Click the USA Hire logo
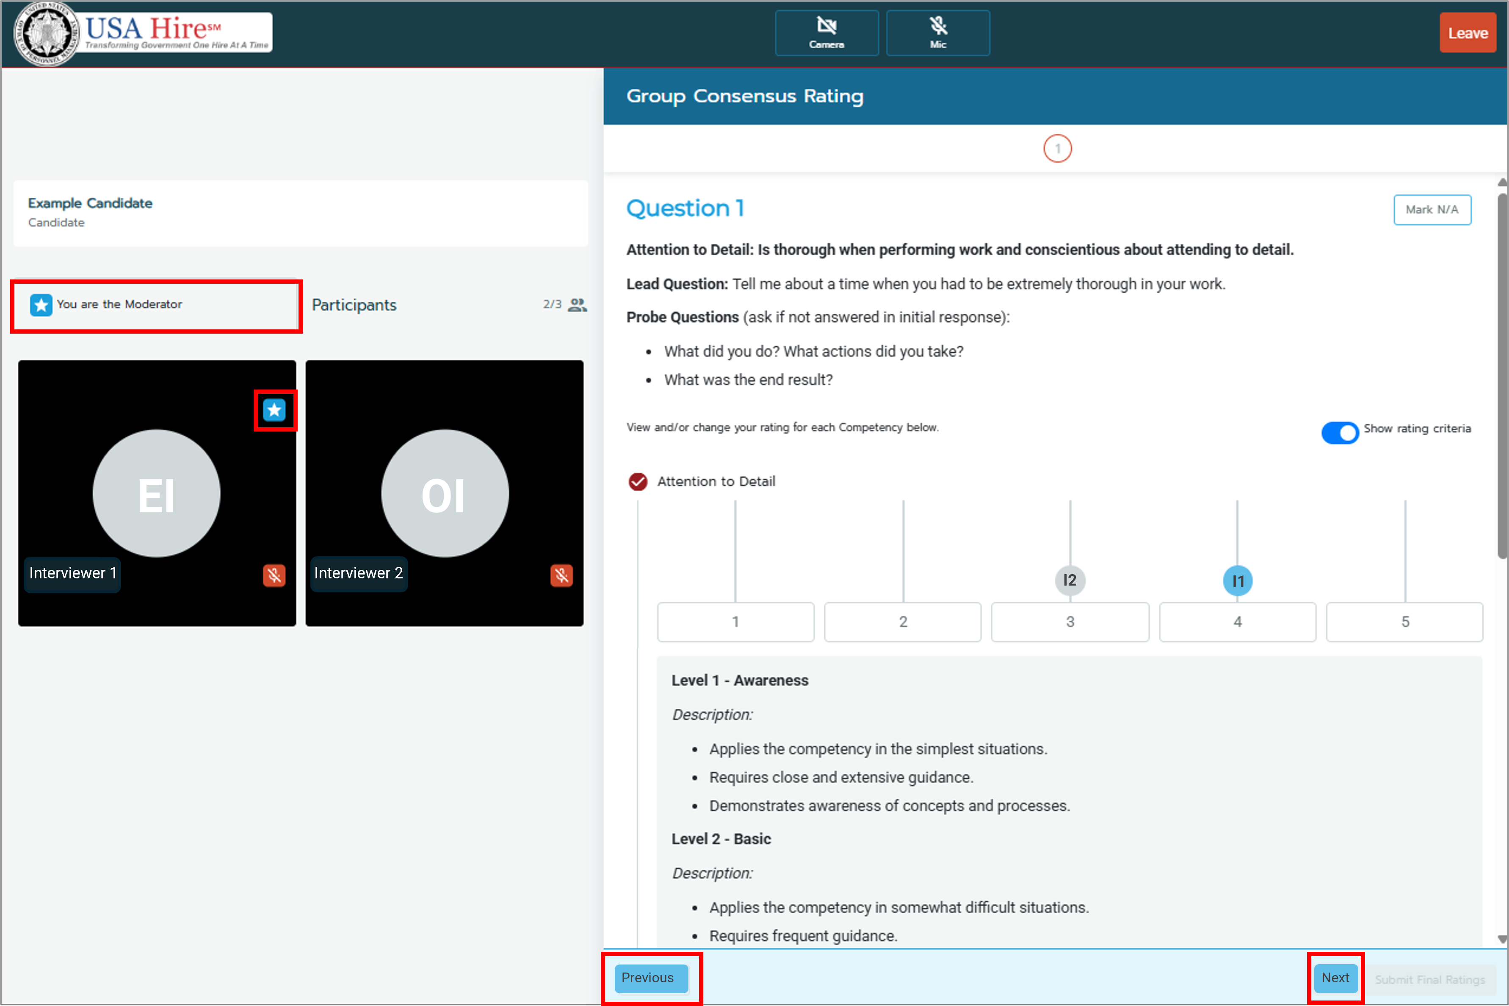This screenshot has height=1006, width=1509. tap(143, 33)
